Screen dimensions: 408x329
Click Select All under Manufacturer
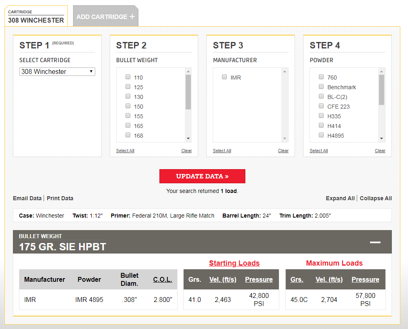pyautogui.click(x=222, y=151)
